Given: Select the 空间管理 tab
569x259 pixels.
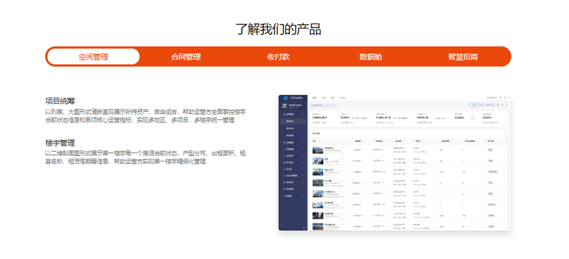Looking at the screenshot, I should click(93, 56).
